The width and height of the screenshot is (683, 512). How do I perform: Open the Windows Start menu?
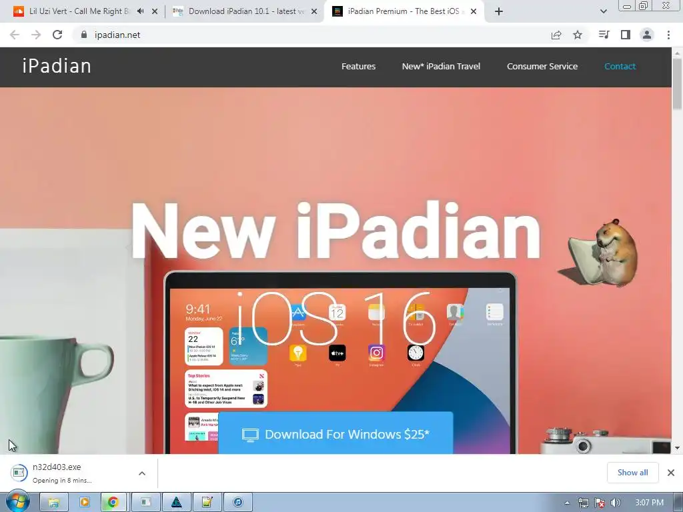[17, 502]
